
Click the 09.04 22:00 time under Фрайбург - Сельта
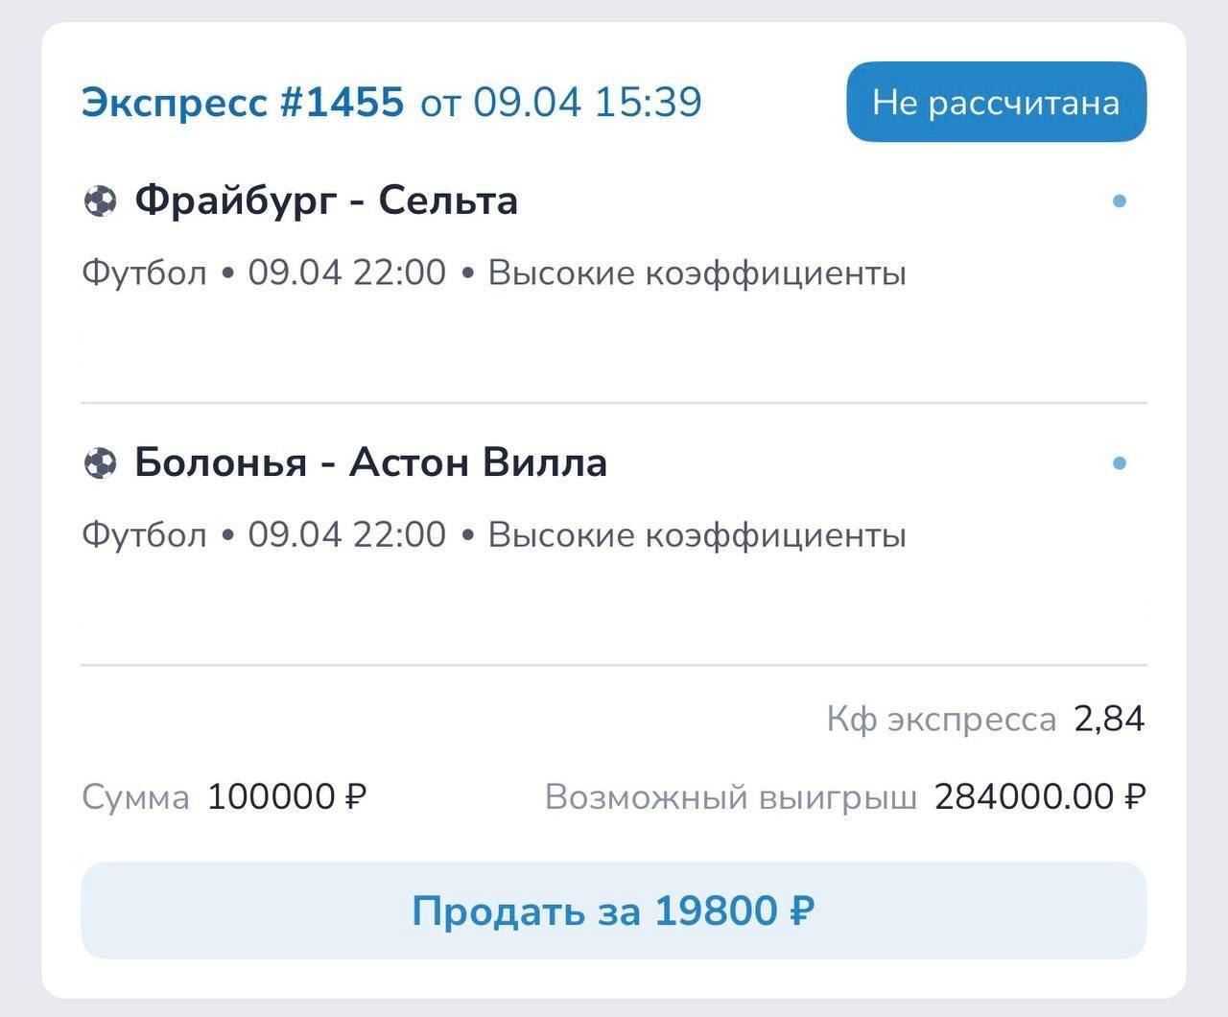pos(347,273)
